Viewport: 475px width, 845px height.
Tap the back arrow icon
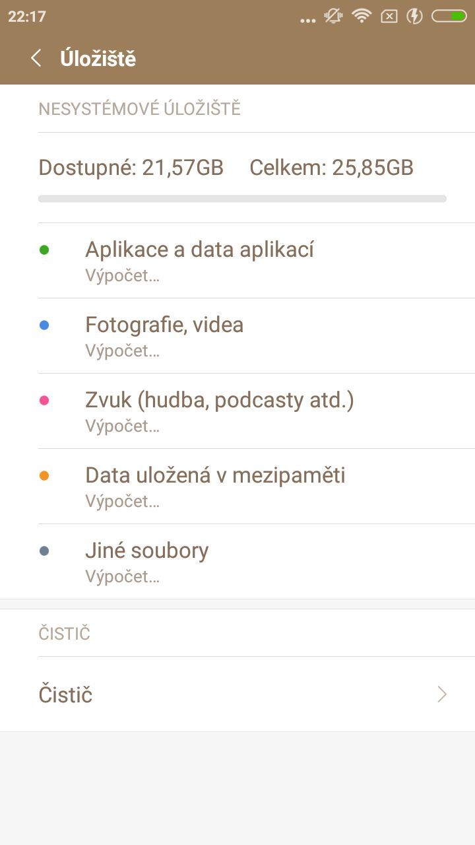click(36, 58)
